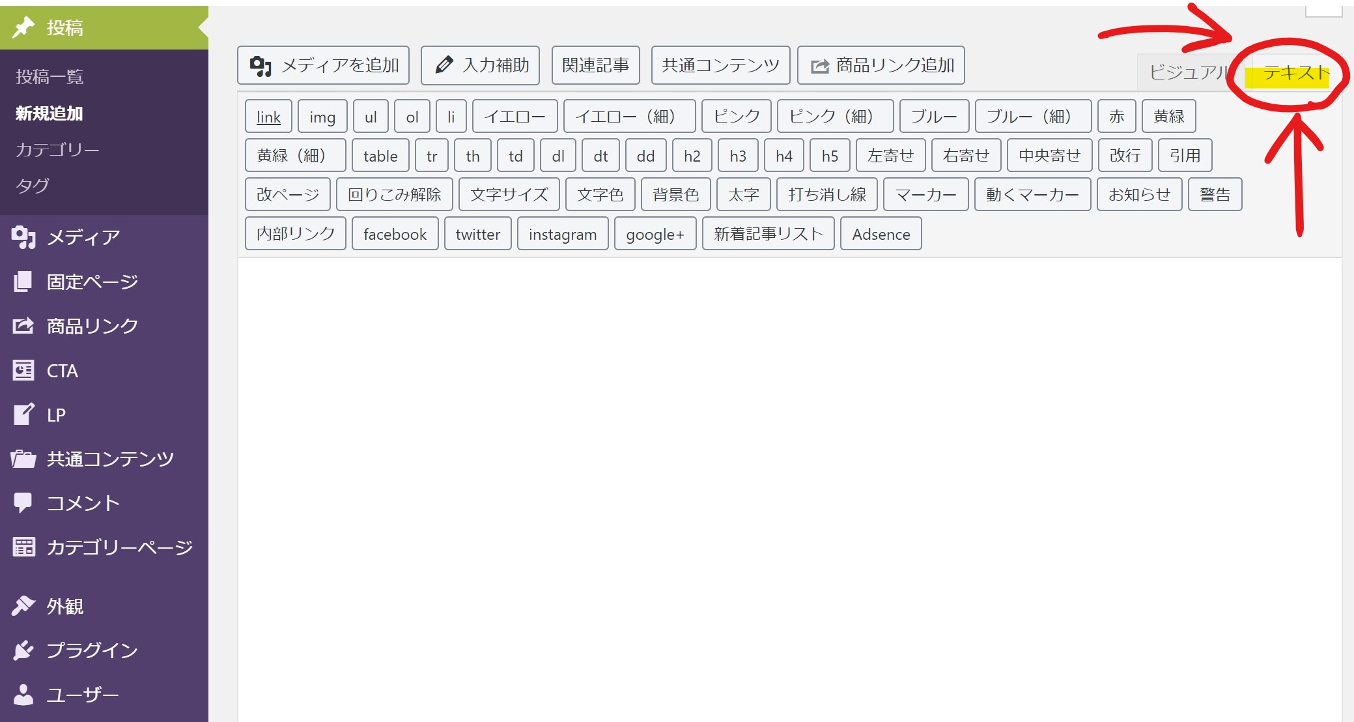Click the メディアを追加 button

tap(323, 65)
